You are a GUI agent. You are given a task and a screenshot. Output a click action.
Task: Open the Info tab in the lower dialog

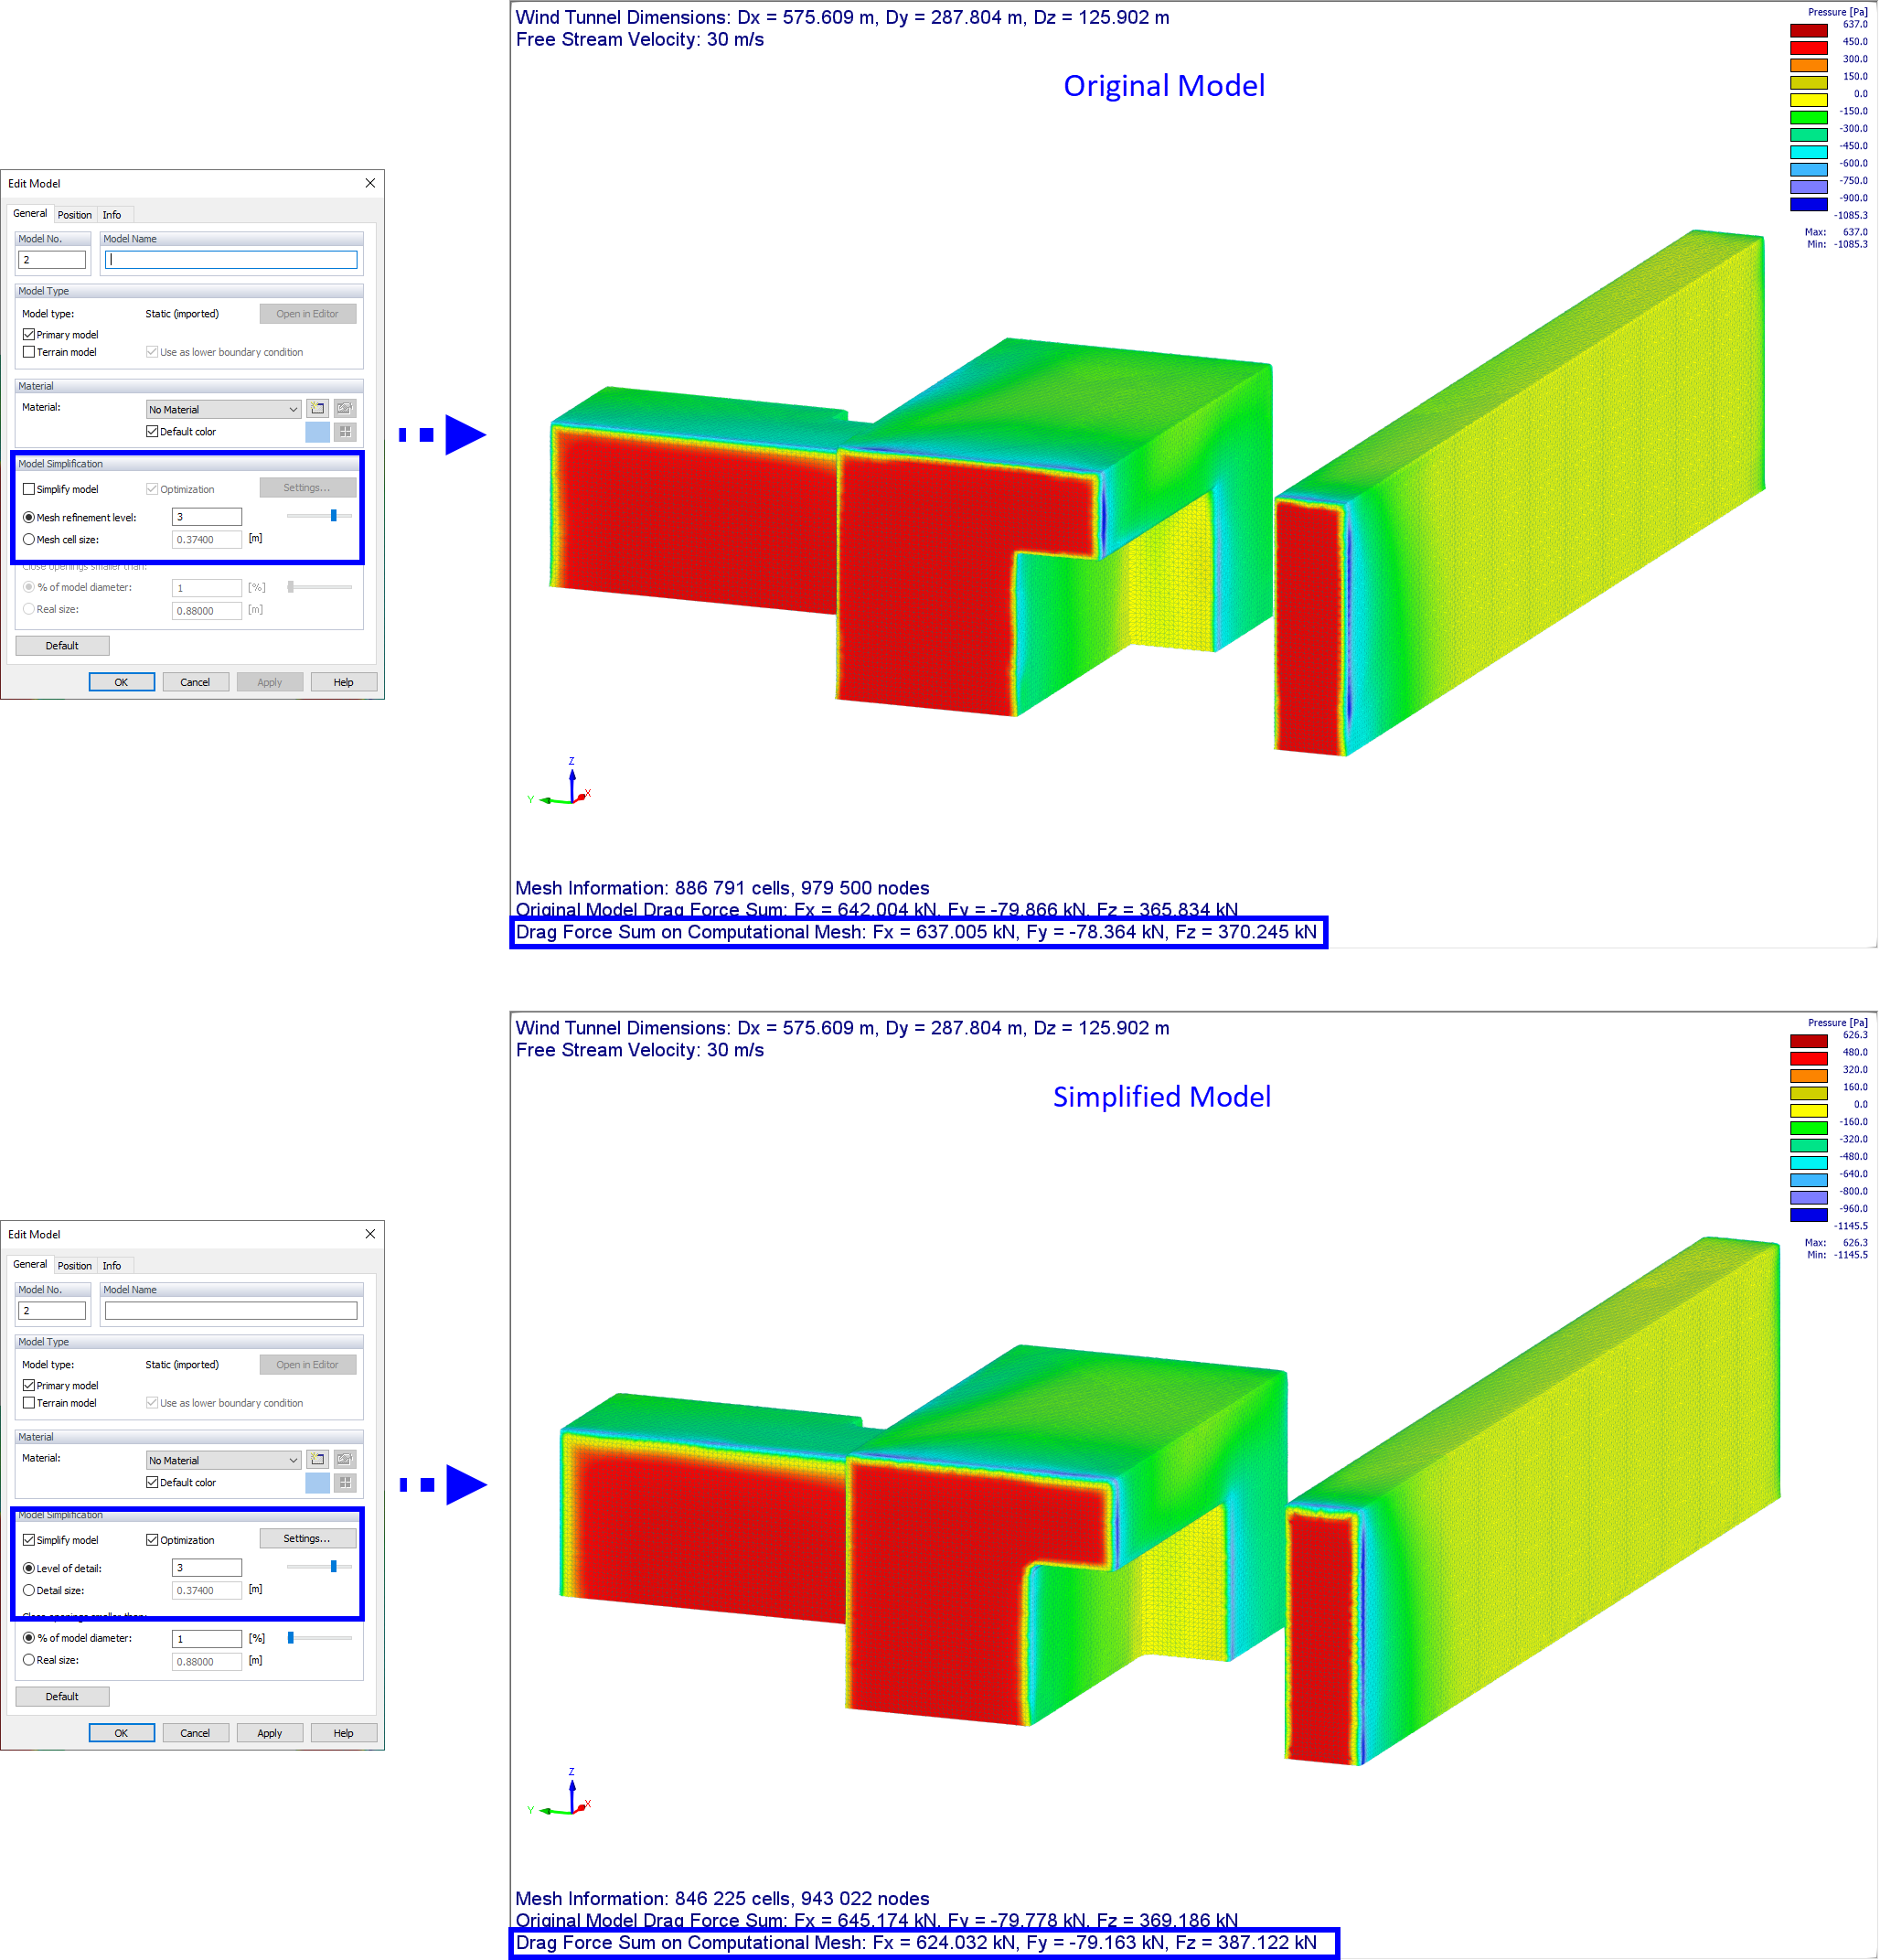point(112,1265)
